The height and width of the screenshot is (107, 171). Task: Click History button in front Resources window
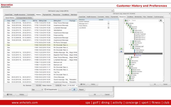(93, 84)
